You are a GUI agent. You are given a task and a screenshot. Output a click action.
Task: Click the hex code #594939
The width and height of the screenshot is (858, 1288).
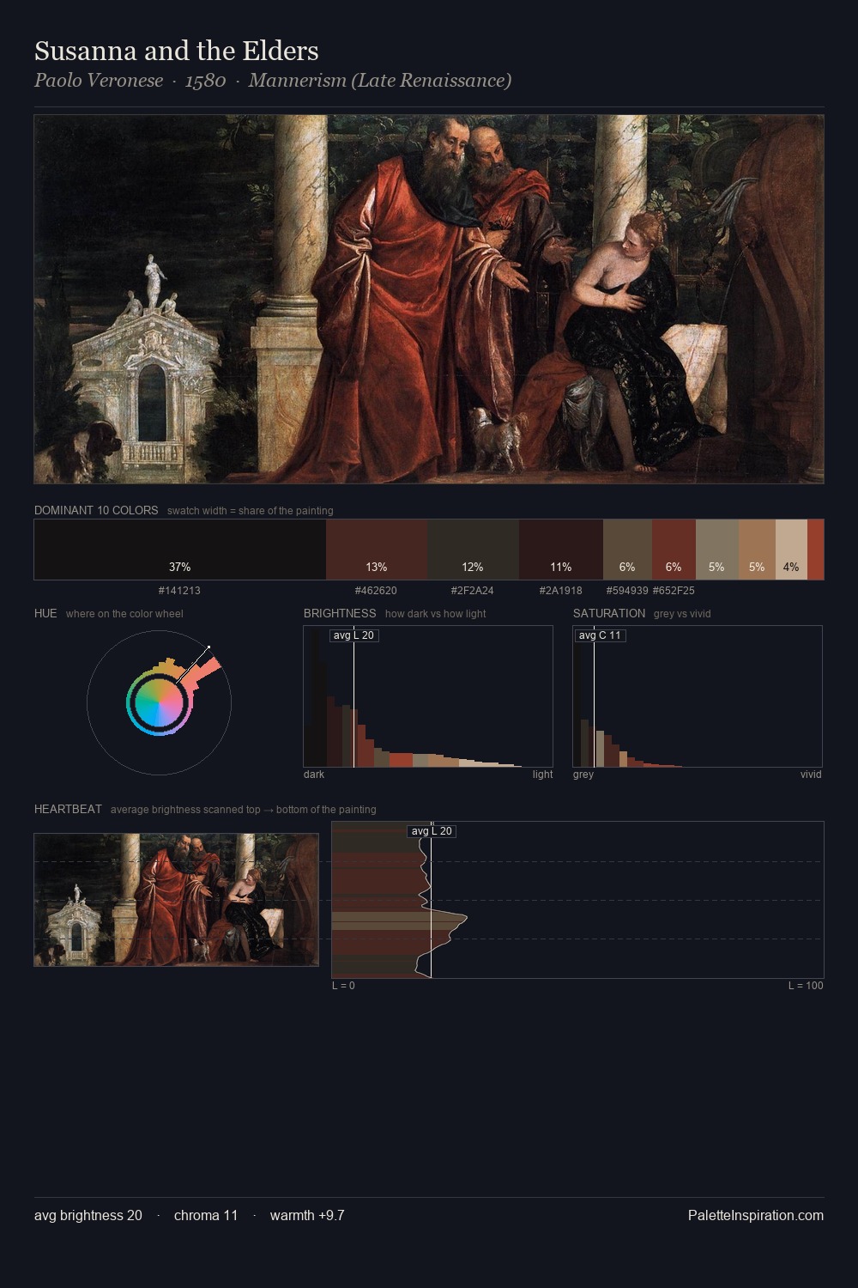click(x=627, y=591)
